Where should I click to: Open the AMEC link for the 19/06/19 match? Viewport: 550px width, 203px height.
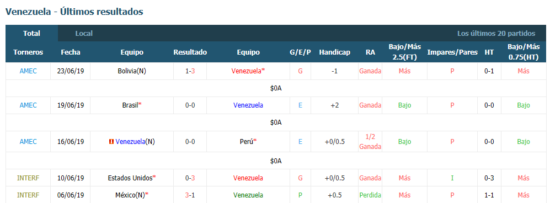(28, 105)
